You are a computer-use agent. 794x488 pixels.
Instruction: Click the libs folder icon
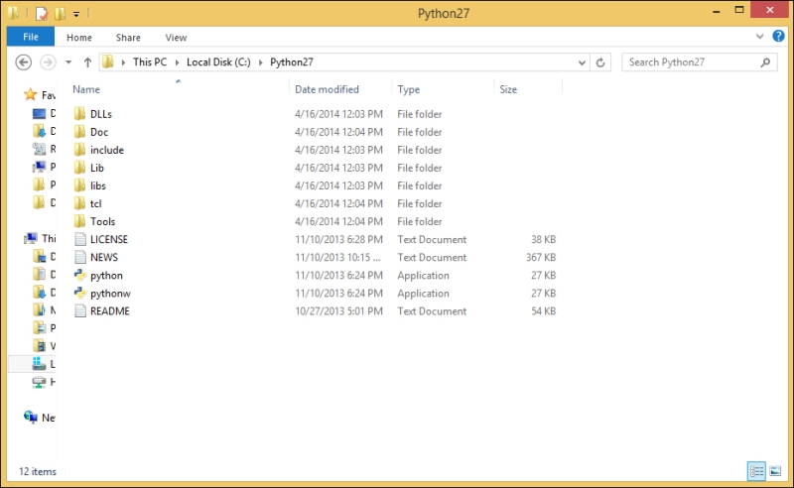click(x=79, y=185)
